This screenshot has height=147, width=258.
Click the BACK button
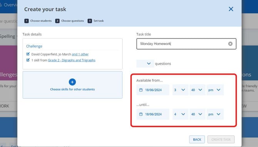tap(197, 139)
